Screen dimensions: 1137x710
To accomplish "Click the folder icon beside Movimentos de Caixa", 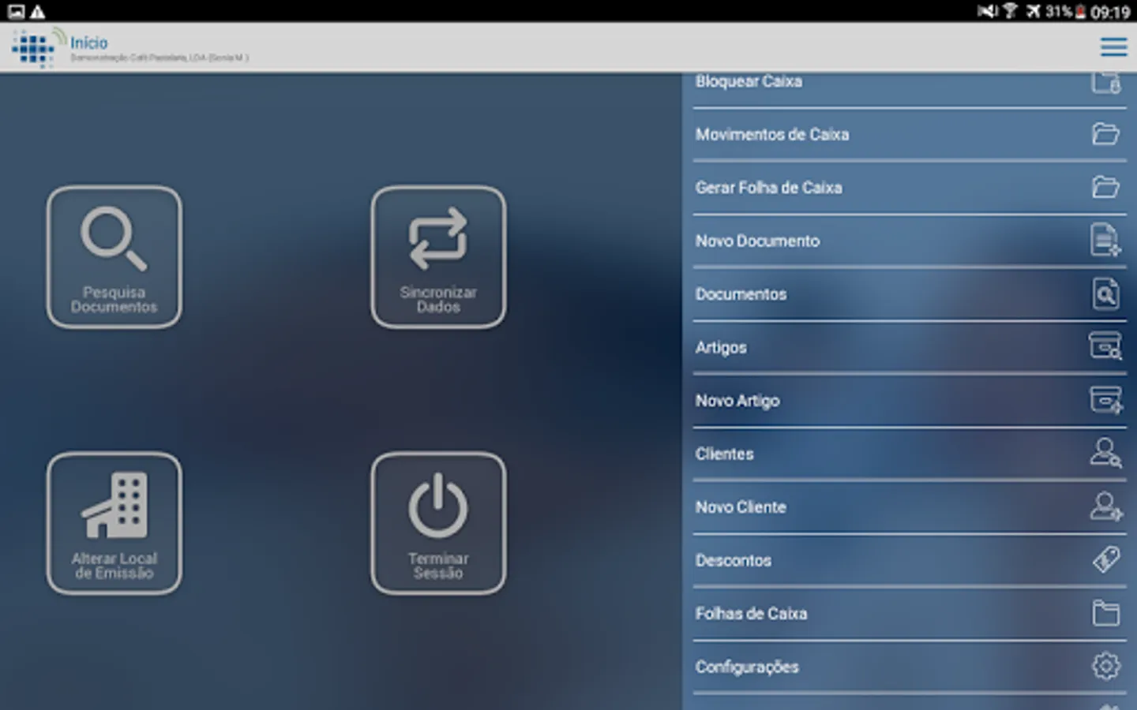I will (1105, 134).
